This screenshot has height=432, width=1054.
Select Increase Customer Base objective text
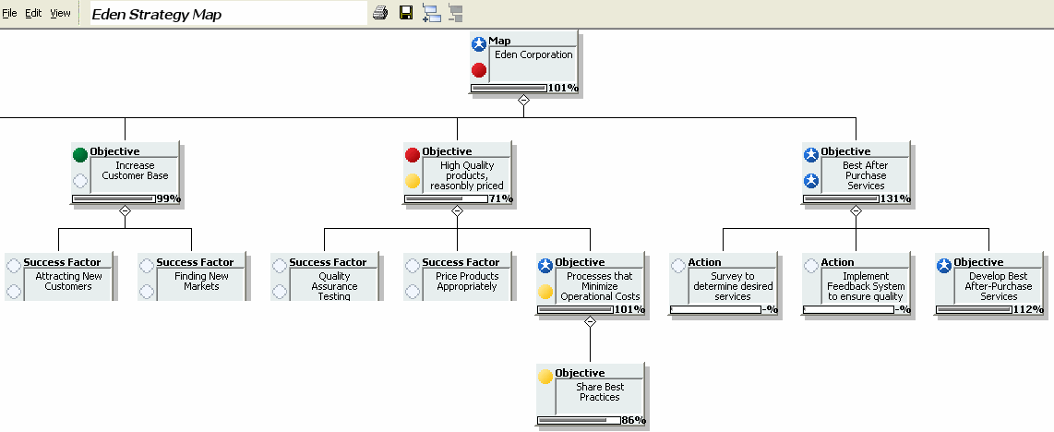135,171
